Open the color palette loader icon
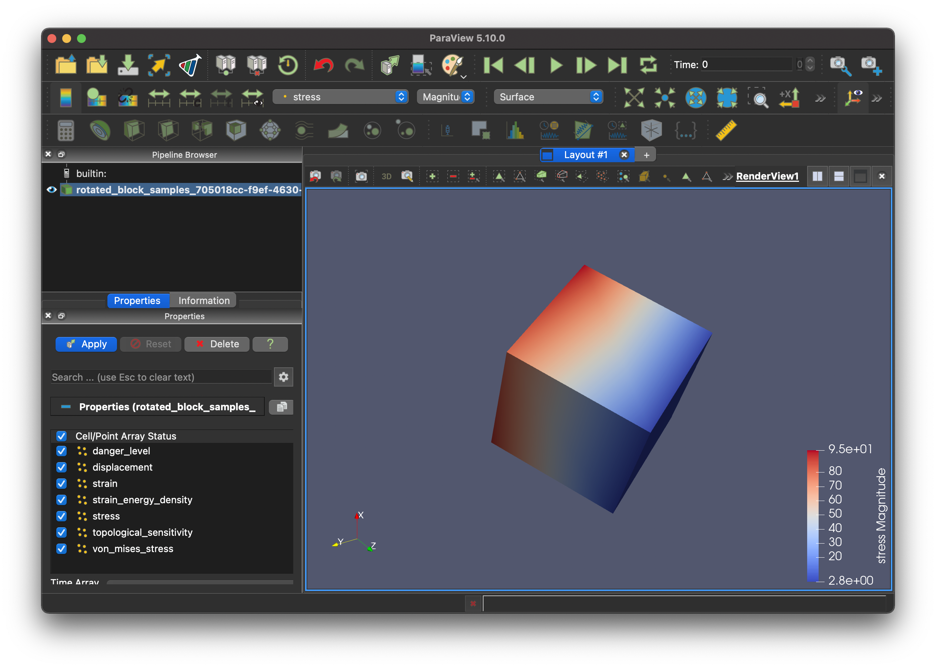 [452, 65]
